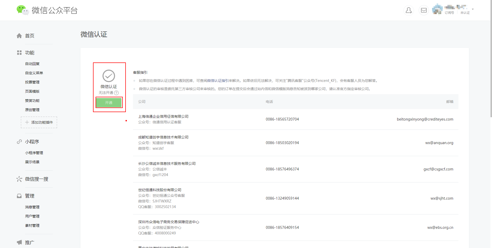492x248 pixels.
Task: Open the mail notifications icon
Action: [x=424, y=10]
